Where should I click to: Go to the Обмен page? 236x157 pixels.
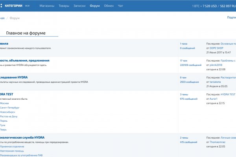(x=109, y=6)
